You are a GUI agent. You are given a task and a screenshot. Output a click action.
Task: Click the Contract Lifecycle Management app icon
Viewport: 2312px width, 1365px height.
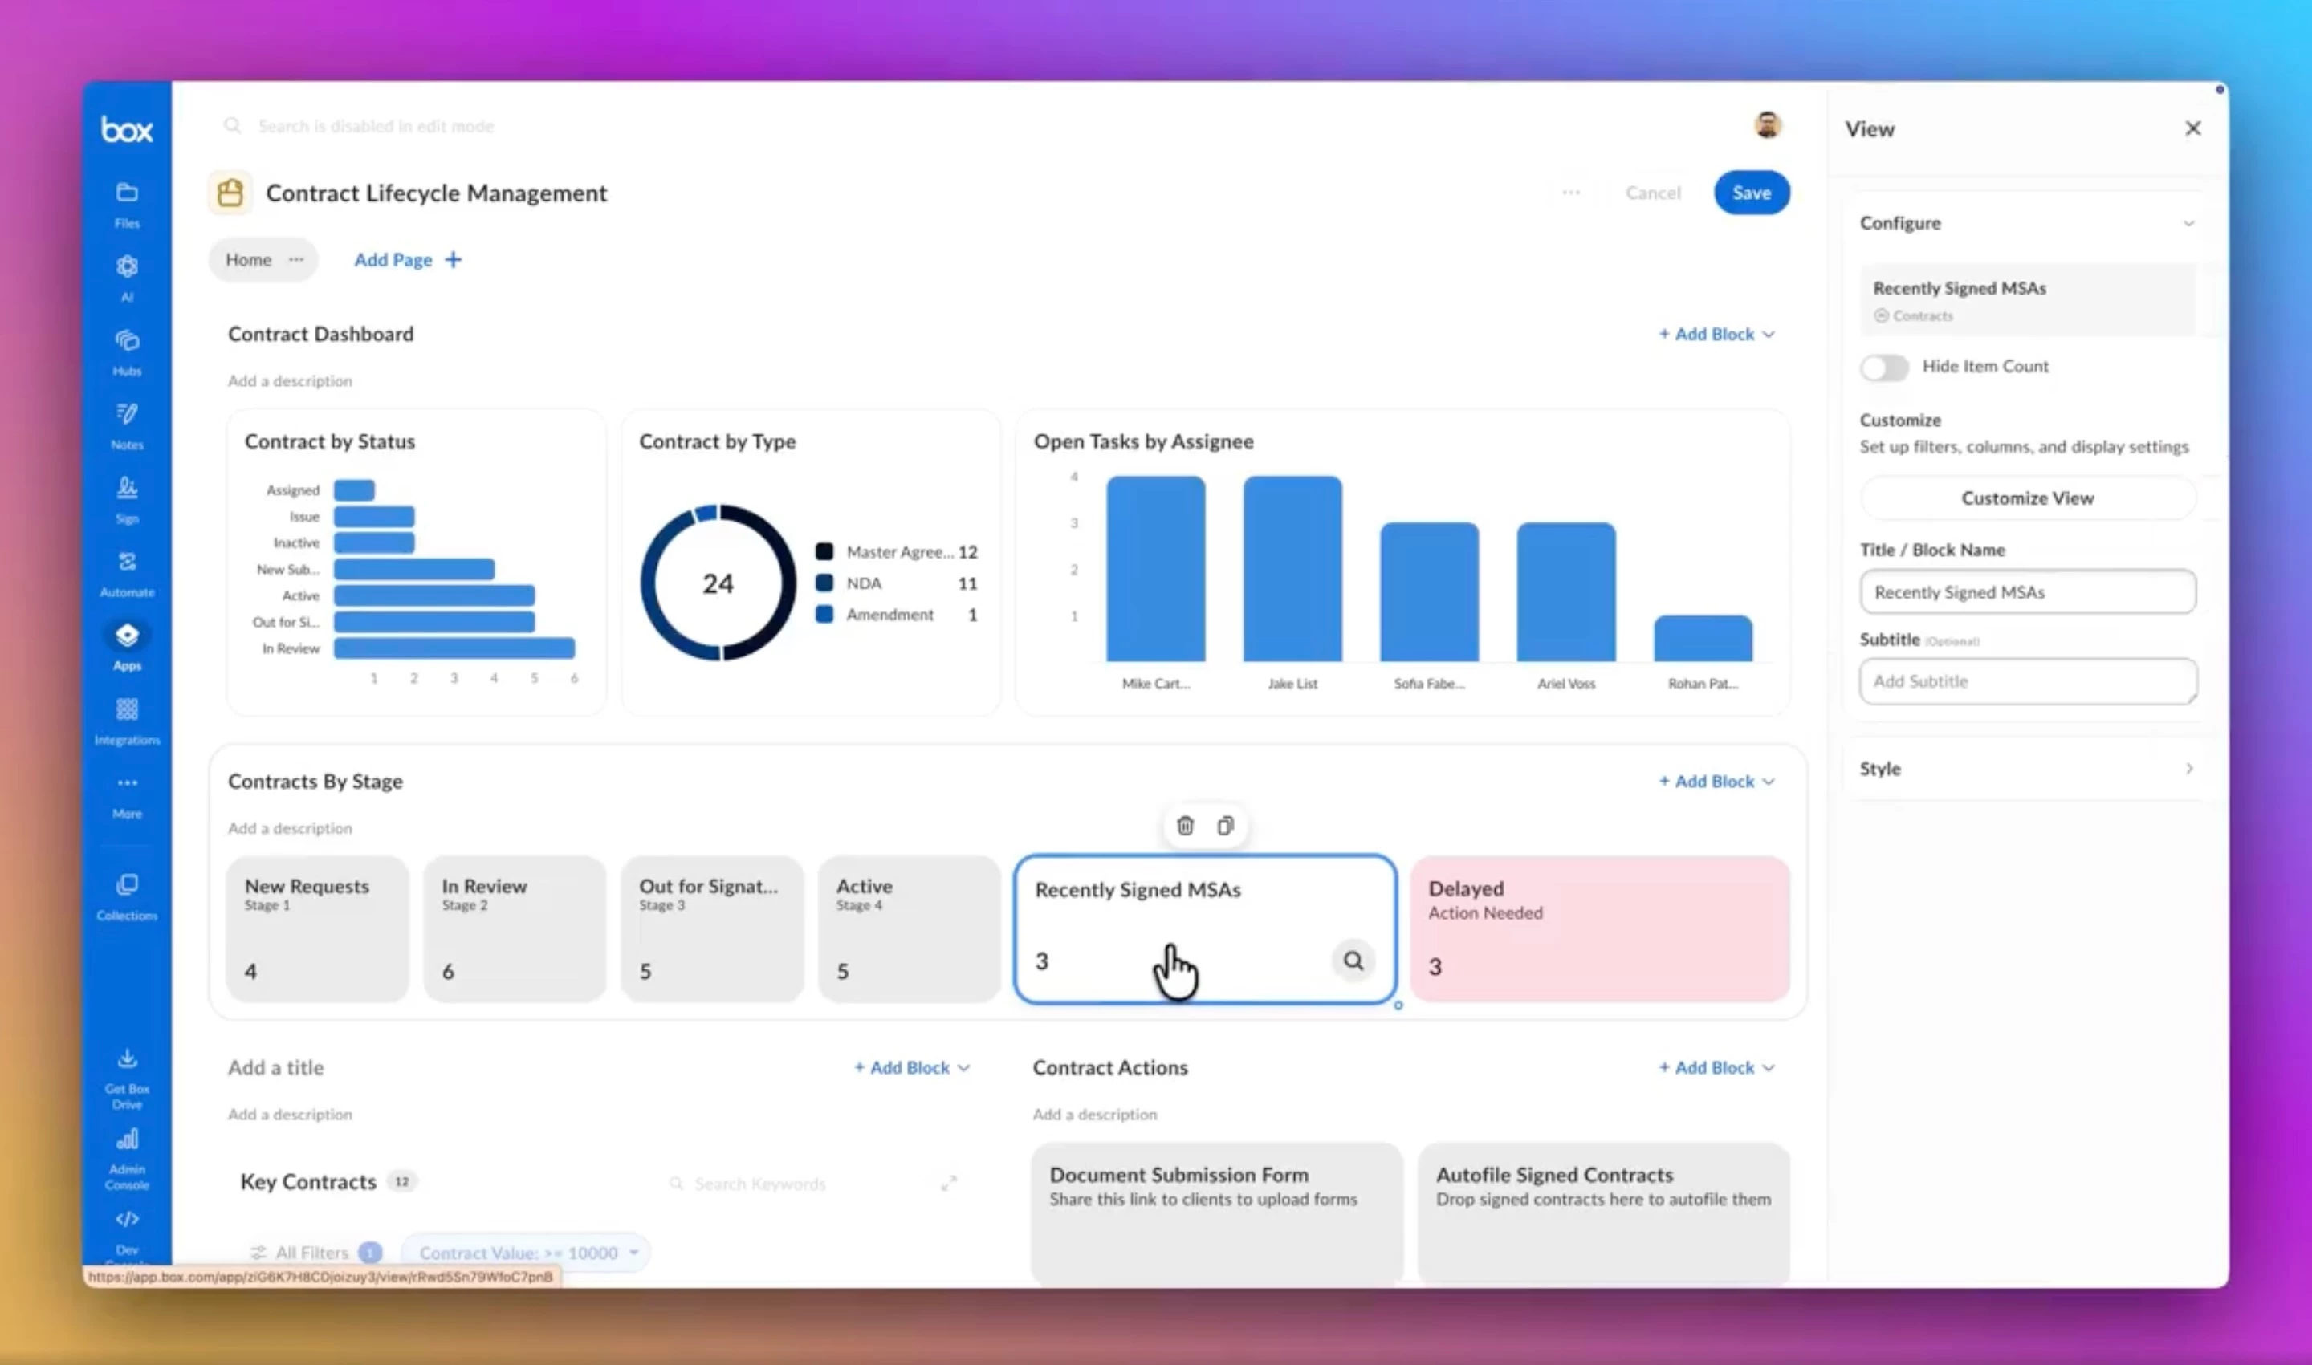coord(230,193)
